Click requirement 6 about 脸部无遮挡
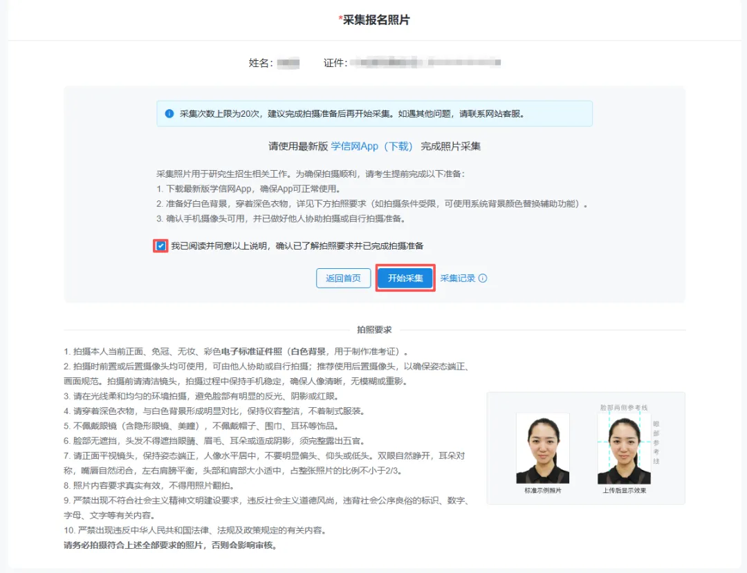The width and height of the screenshot is (747, 573). (216, 441)
